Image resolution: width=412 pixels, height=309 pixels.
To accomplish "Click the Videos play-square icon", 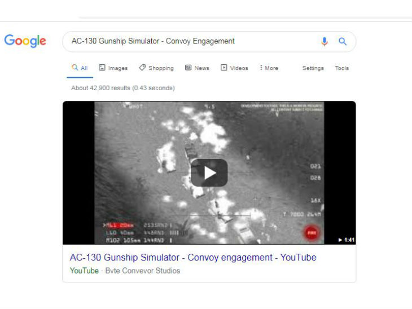I will pos(224,68).
